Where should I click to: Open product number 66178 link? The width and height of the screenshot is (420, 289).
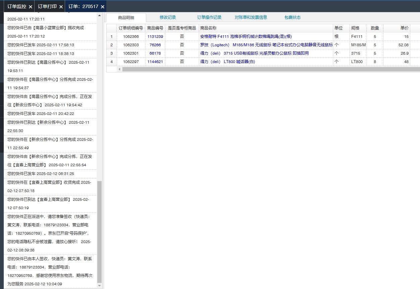155,53
